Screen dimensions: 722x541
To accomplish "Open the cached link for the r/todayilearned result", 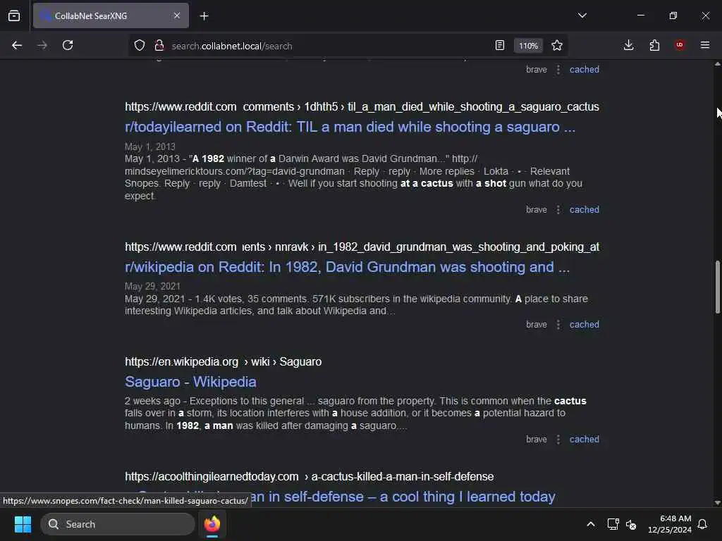I will [585, 210].
